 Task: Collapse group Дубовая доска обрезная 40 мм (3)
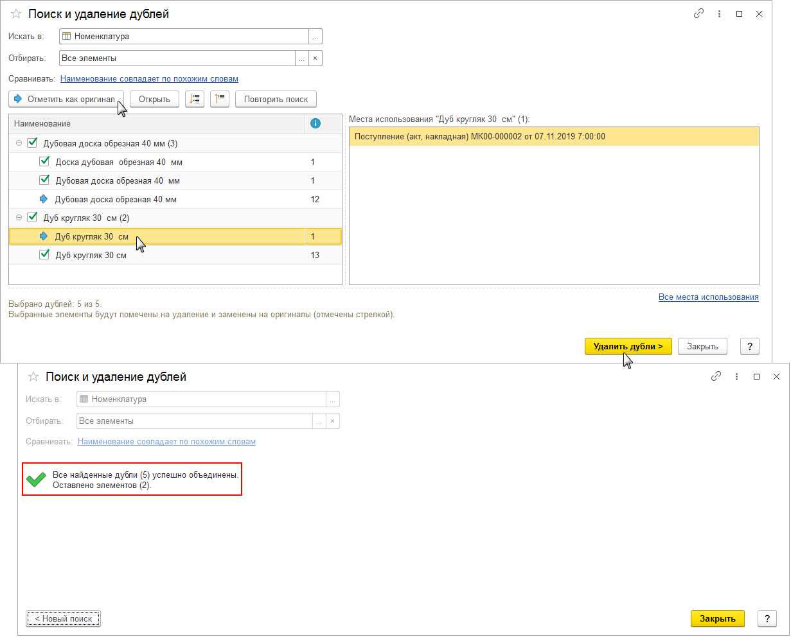pos(19,143)
